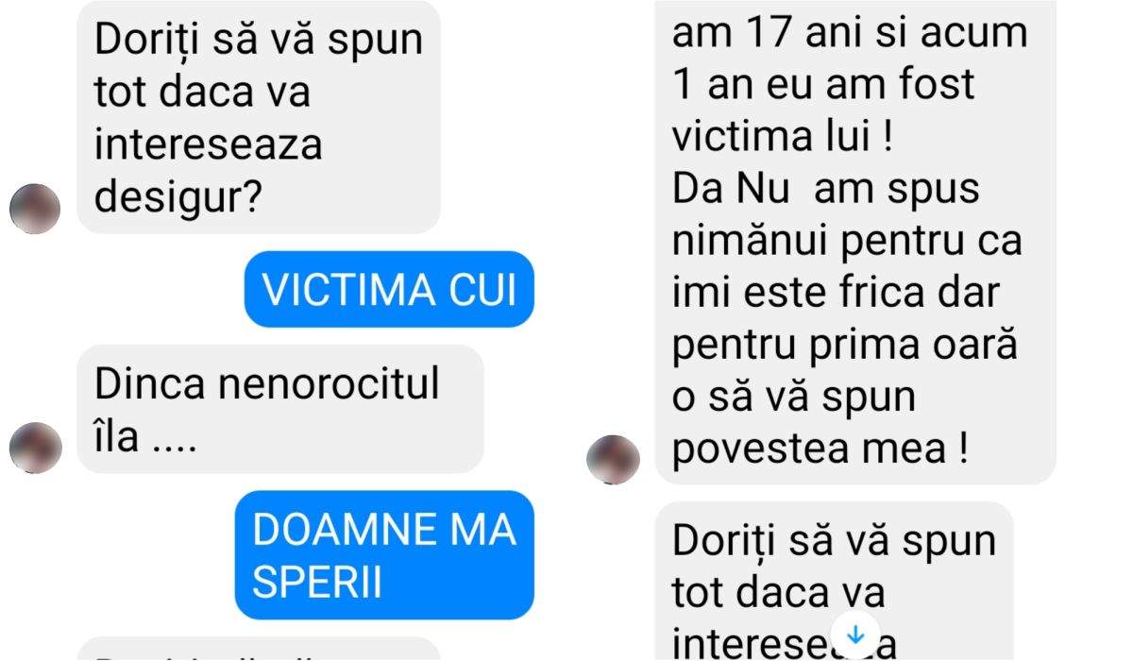Tap the text 'imi este frica dar'
This screenshot has width=1133, height=661.
tap(835, 294)
